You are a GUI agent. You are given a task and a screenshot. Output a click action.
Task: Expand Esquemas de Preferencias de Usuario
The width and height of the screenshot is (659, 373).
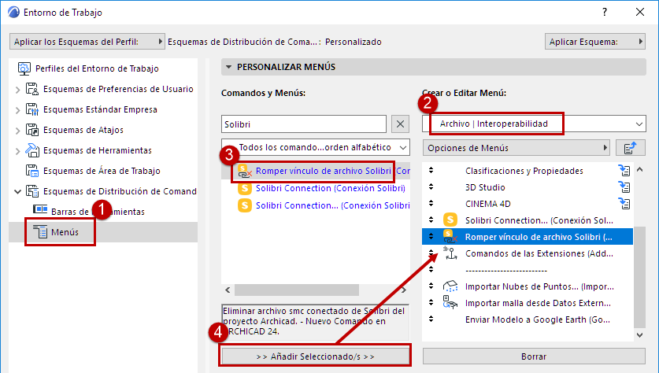[x=17, y=90]
